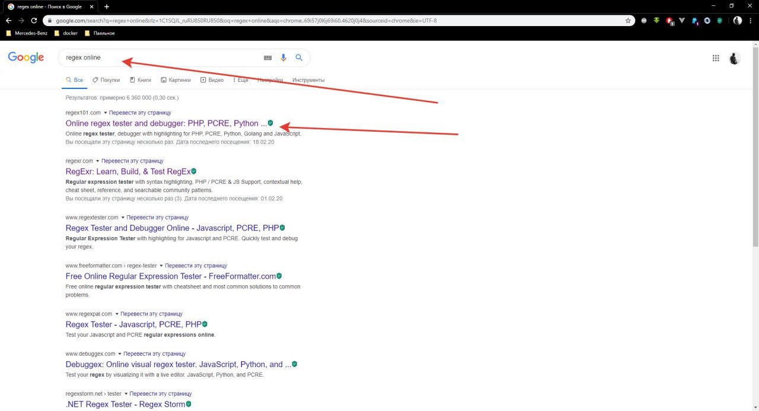Click the padlock site info icon
The height and width of the screenshot is (411, 759).
(50, 20)
